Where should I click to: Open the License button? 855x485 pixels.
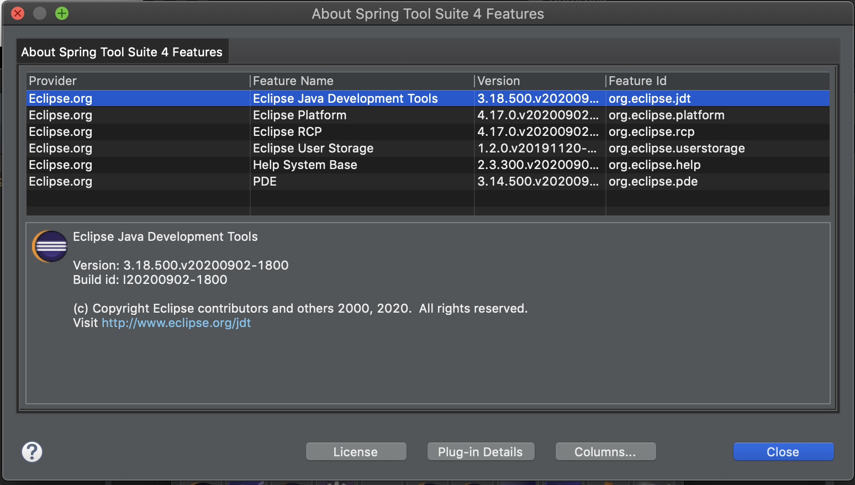coord(356,452)
